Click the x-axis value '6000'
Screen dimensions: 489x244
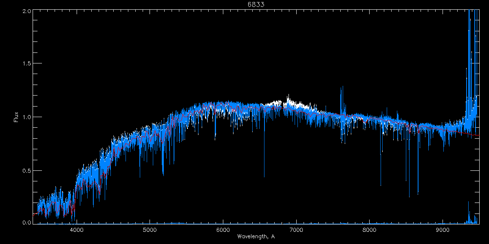223,230
